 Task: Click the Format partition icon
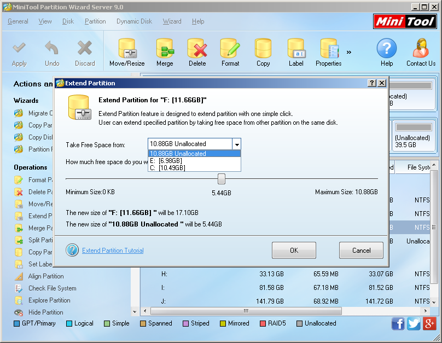click(x=230, y=49)
